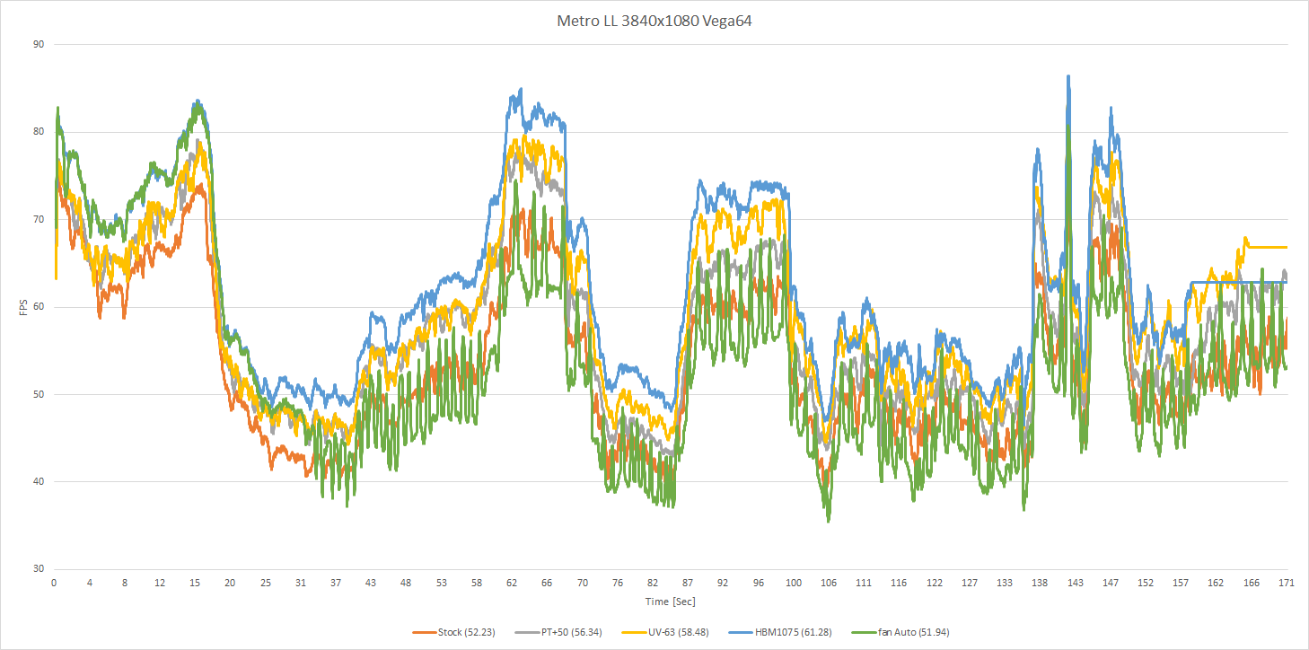Click the Time [Sec] horizontal axis title
This screenshot has height=650, width=1309.
pyautogui.click(x=670, y=601)
